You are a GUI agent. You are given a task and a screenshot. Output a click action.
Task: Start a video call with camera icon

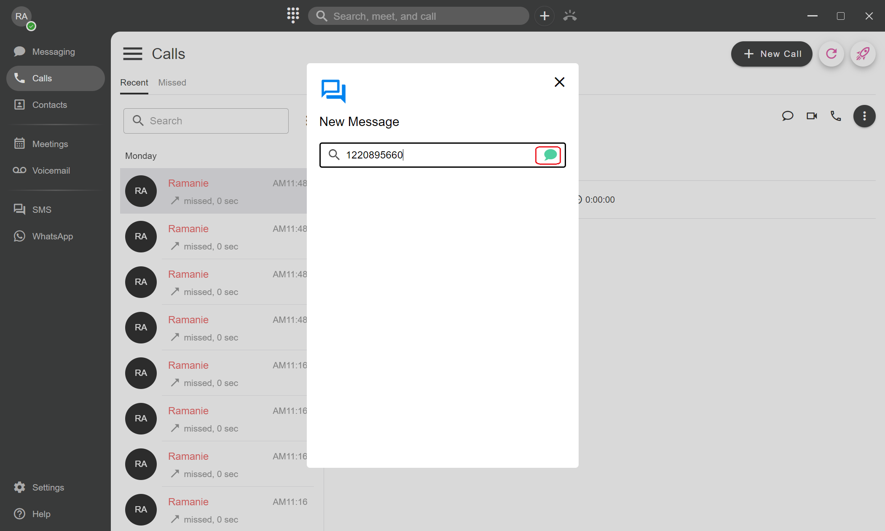[812, 116]
